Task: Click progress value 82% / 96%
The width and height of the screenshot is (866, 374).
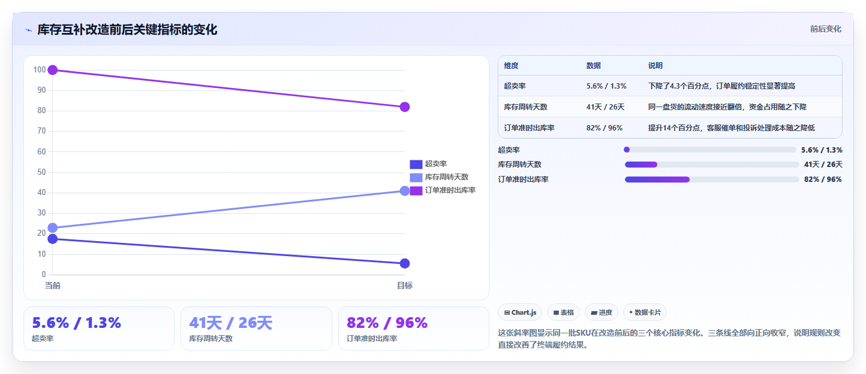Action: pos(823,180)
